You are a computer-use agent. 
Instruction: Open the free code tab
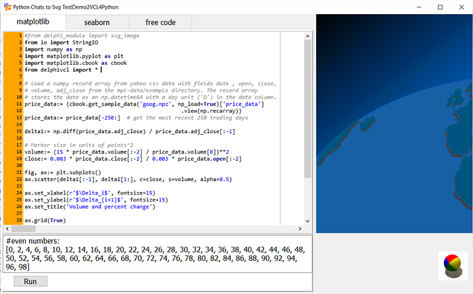click(161, 22)
